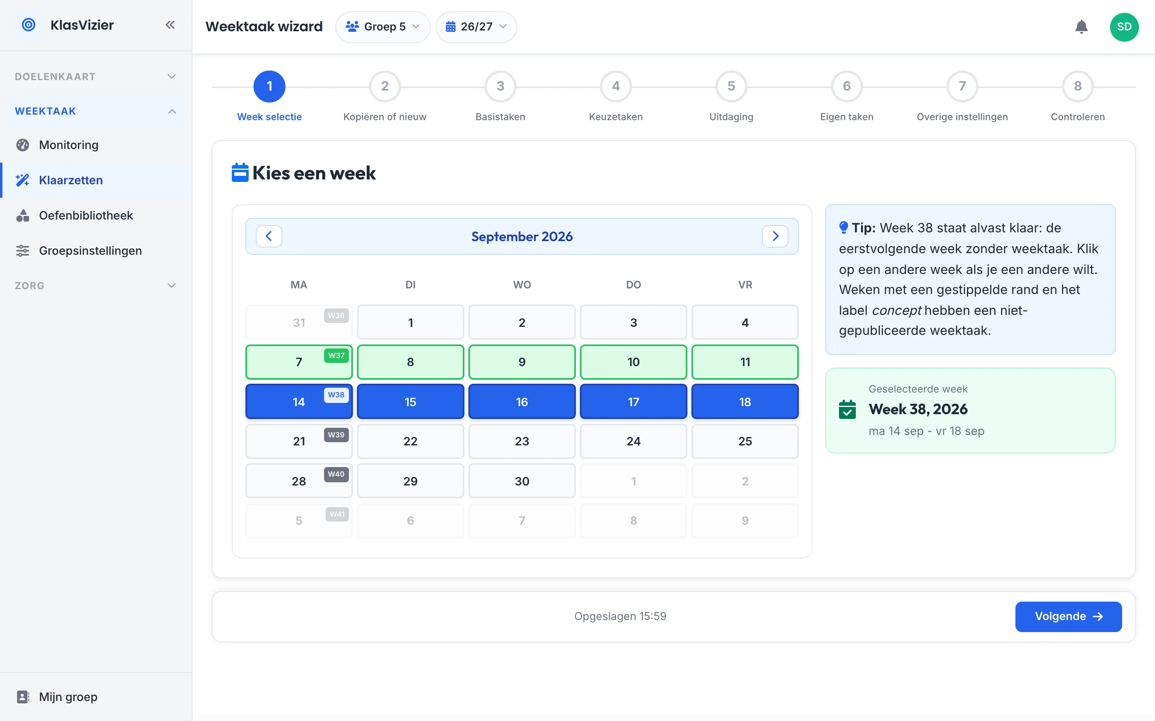Click the Opgeslagen 15:59 status text

pos(620,616)
